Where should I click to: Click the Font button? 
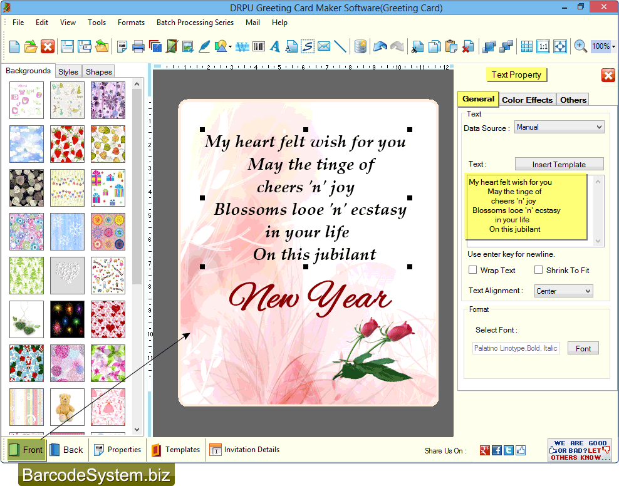[583, 348]
